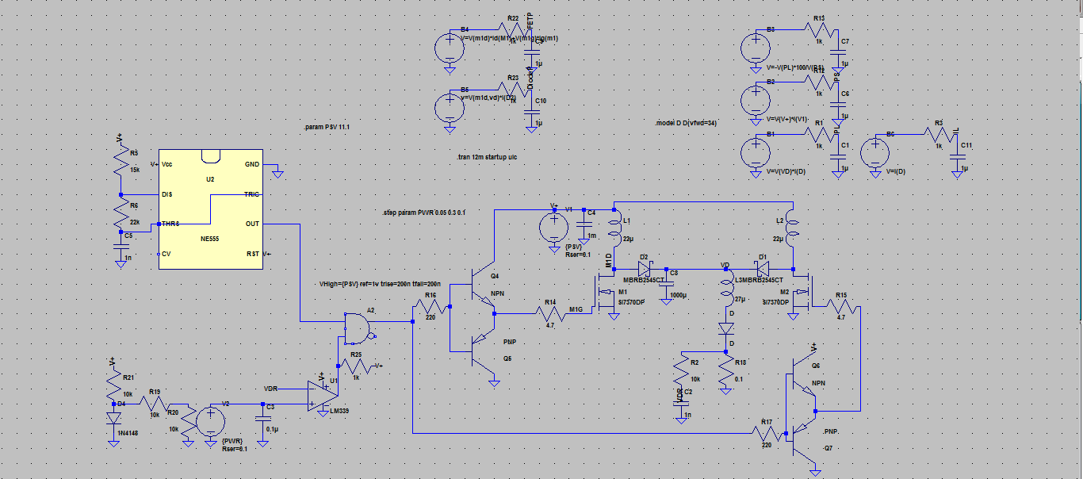
Task: Select the NE555 timer chip U2
Action: coord(211,209)
